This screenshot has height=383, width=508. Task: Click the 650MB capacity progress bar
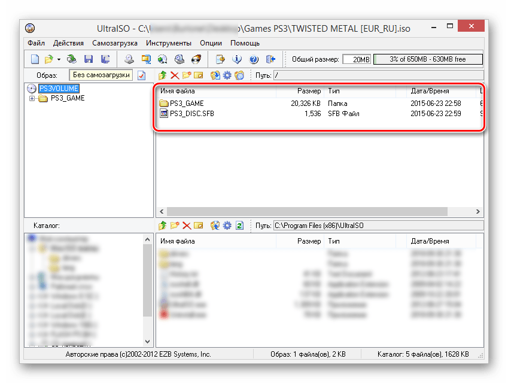tap(427, 59)
